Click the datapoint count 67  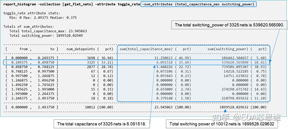click(93, 72)
